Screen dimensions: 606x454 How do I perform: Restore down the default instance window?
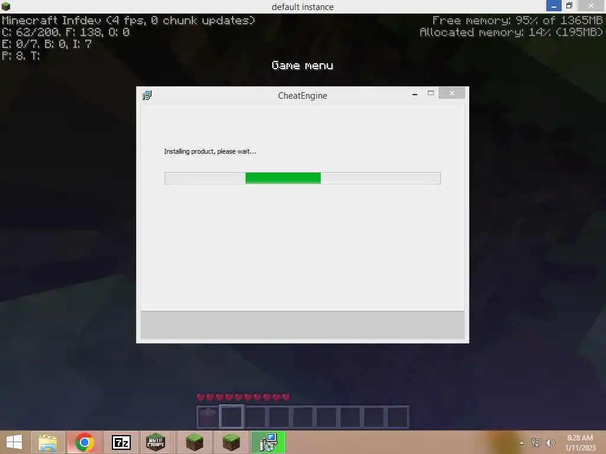click(569, 5)
